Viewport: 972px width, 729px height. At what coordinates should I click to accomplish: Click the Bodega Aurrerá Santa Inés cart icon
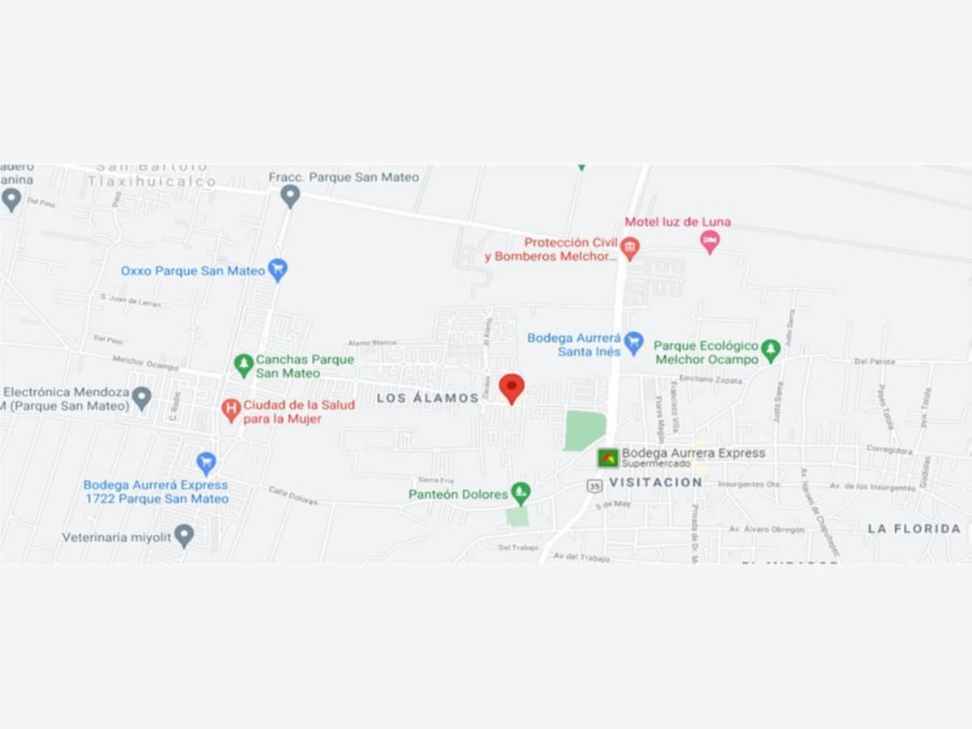click(633, 343)
